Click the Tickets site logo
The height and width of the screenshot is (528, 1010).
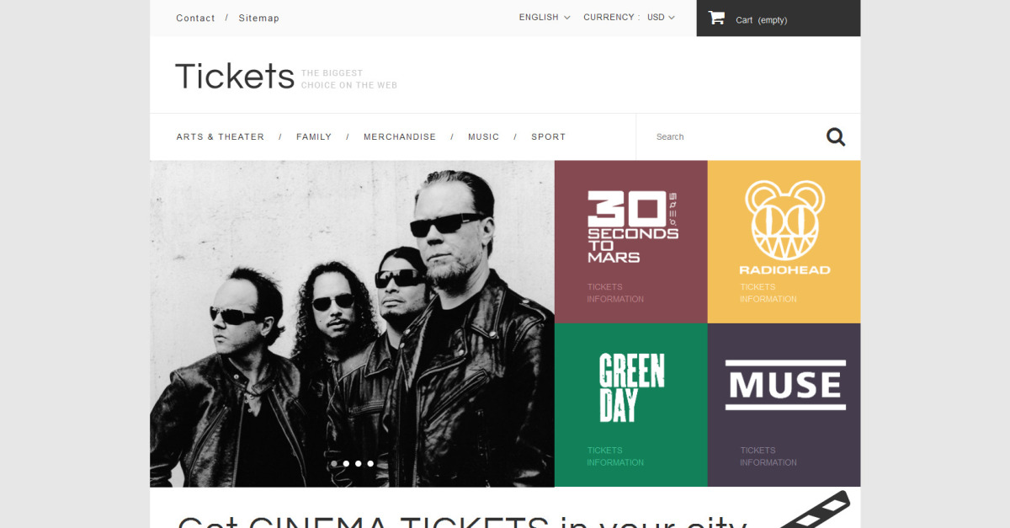pyautogui.click(x=235, y=76)
